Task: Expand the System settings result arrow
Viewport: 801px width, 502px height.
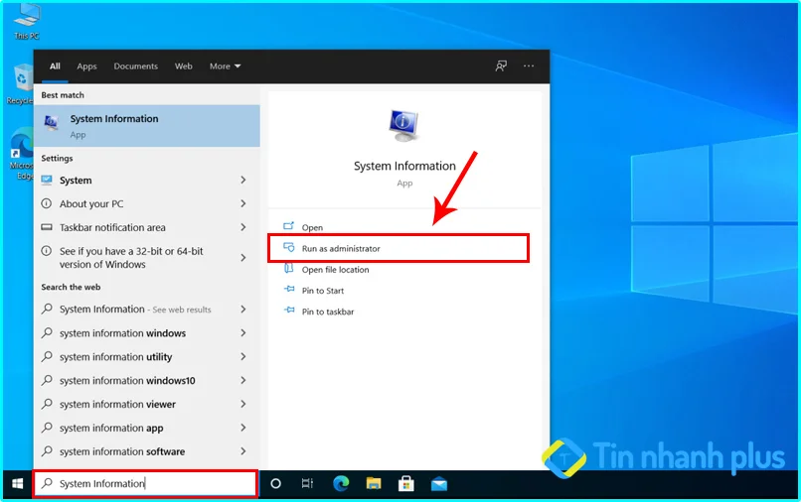Action: pos(243,181)
